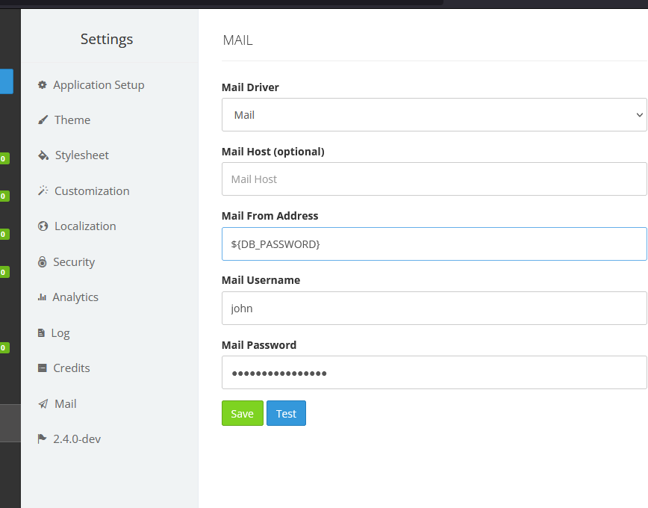Open the Mail Driver dropdown
This screenshot has width=648, height=508.
click(434, 115)
